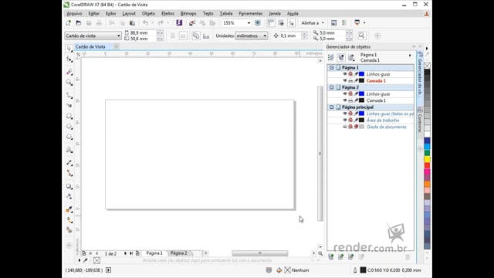Click the blue swatch in color palette
The height and width of the screenshot is (278, 494).
427,141
